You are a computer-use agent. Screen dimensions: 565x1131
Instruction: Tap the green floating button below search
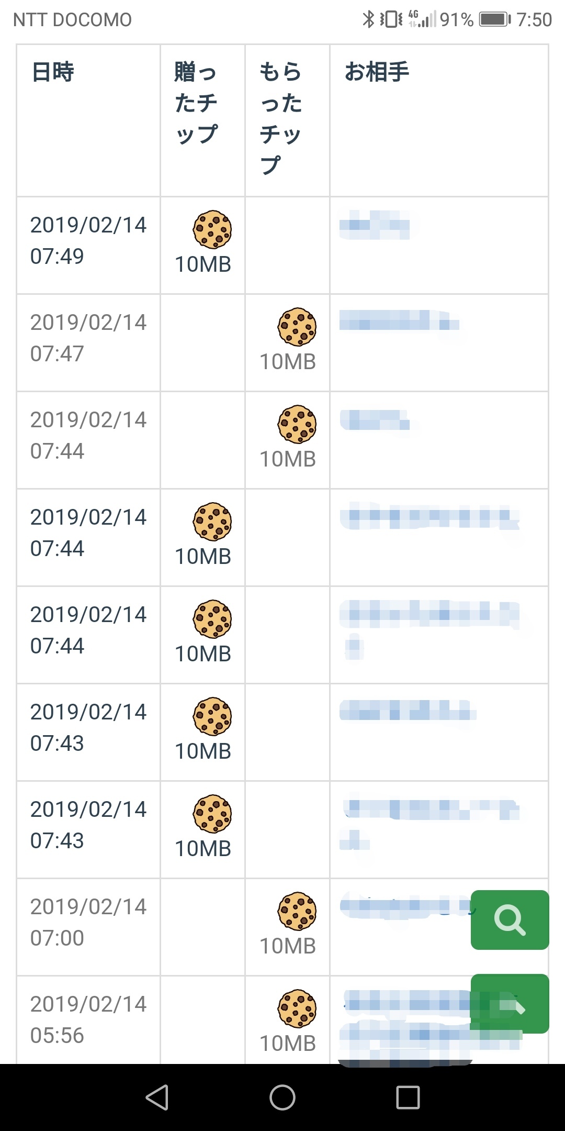[x=510, y=1004]
